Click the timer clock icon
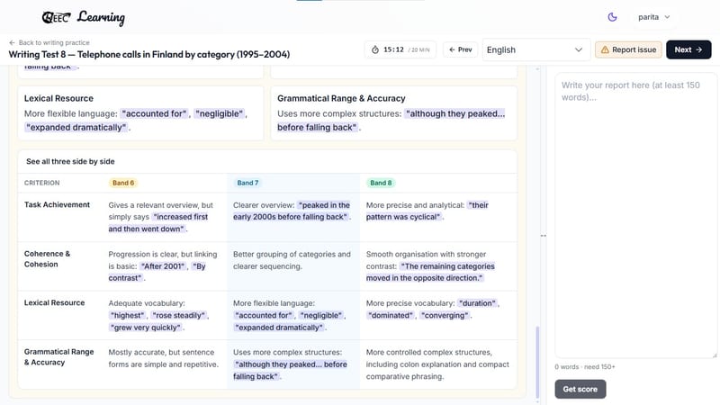The image size is (720, 405). coord(375,49)
